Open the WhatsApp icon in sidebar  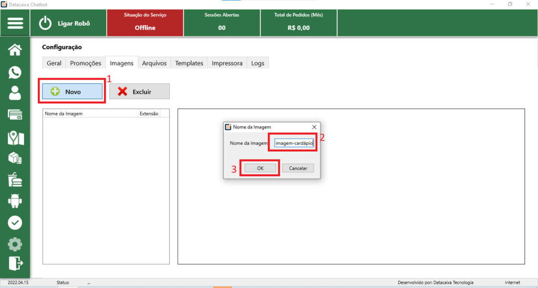click(15, 72)
